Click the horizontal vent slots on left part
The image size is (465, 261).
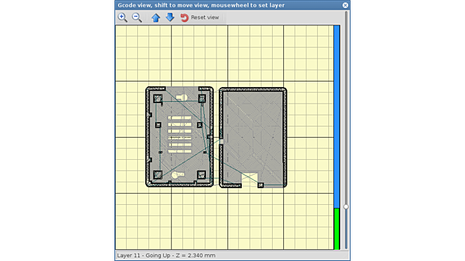[180, 131]
